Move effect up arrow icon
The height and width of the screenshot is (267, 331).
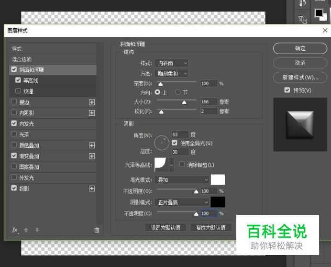coord(26,230)
